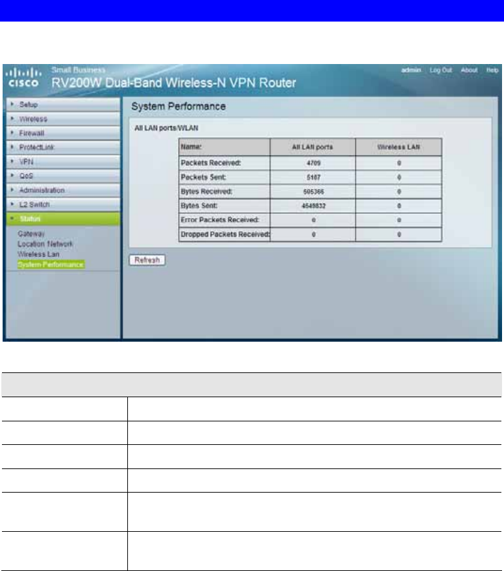Click the Packets Sent: row label
504x571 pixels.
[x=204, y=177]
